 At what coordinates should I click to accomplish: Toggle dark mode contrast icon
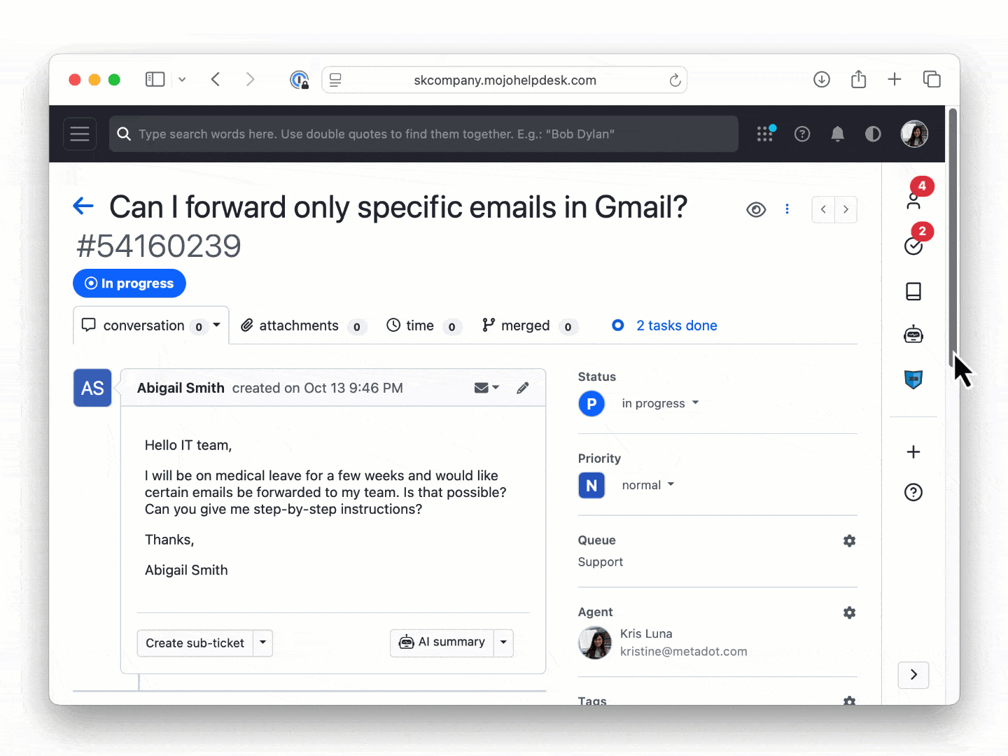click(873, 134)
